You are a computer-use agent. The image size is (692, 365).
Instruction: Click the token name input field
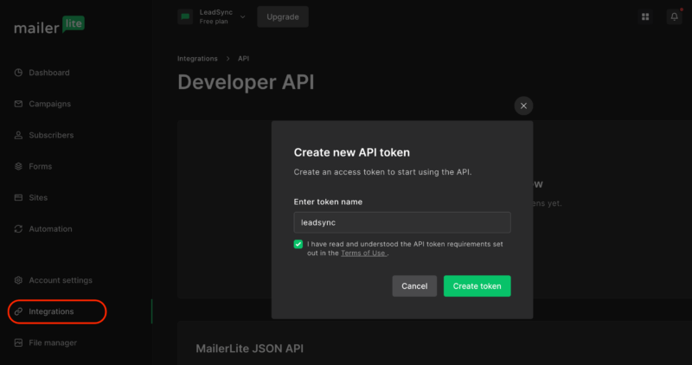click(x=401, y=222)
